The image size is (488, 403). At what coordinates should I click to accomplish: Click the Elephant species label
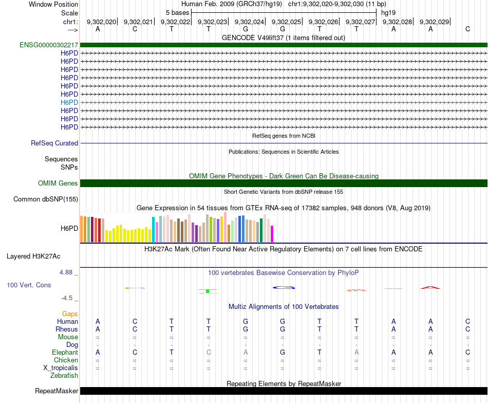tap(65, 353)
